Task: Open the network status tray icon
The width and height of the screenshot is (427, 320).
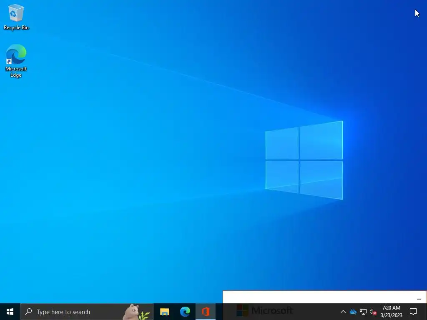Action: point(363,312)
